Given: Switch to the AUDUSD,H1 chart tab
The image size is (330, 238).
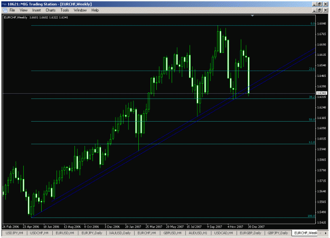Looking at the screenshot, I should 198,233.
